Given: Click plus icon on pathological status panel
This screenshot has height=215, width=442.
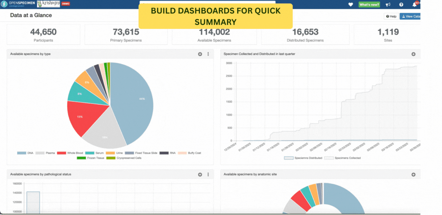Looking at the screenshot, I should coord(200,174).
